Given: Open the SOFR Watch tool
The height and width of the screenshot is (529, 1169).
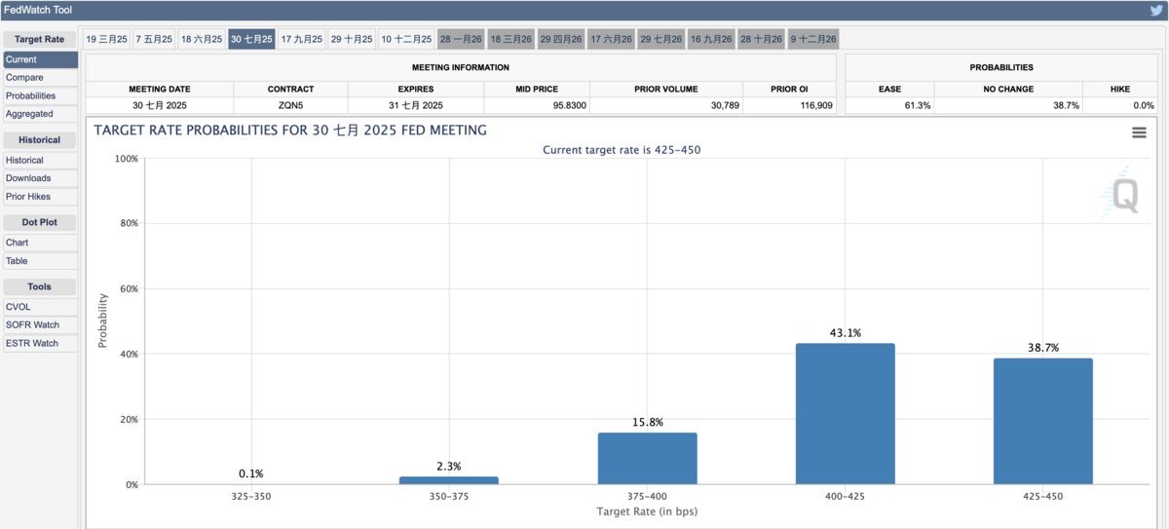Looking at the screenshot, I should tap(32, 325).
